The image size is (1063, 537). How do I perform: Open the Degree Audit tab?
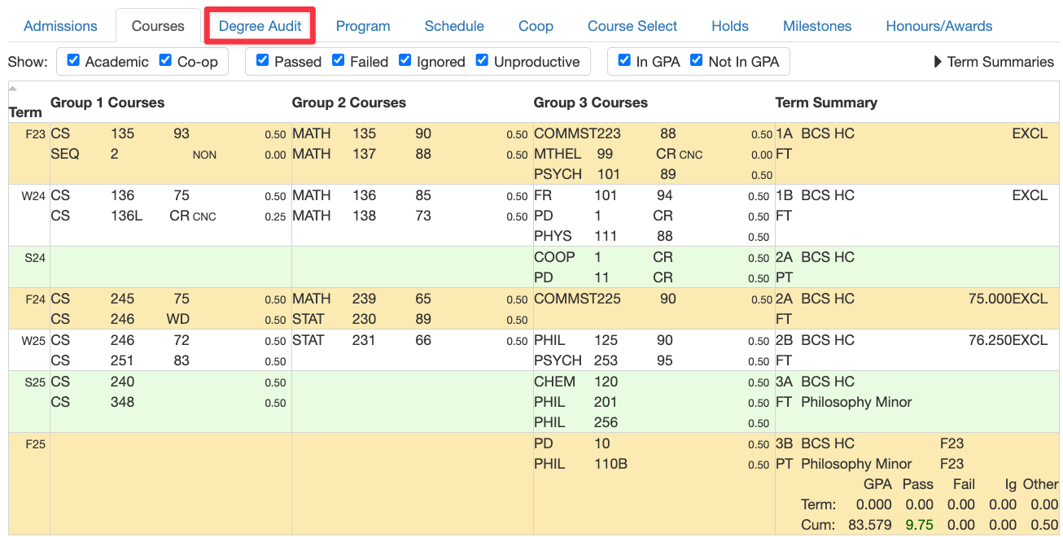point(260,25)
